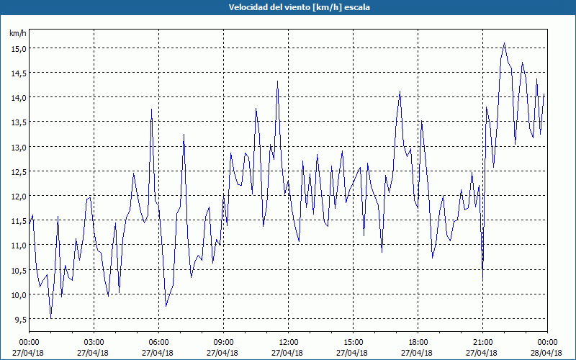Click the 06:00 time axis label
Screen dimensions: 576x360
click(x=158, y=343)
